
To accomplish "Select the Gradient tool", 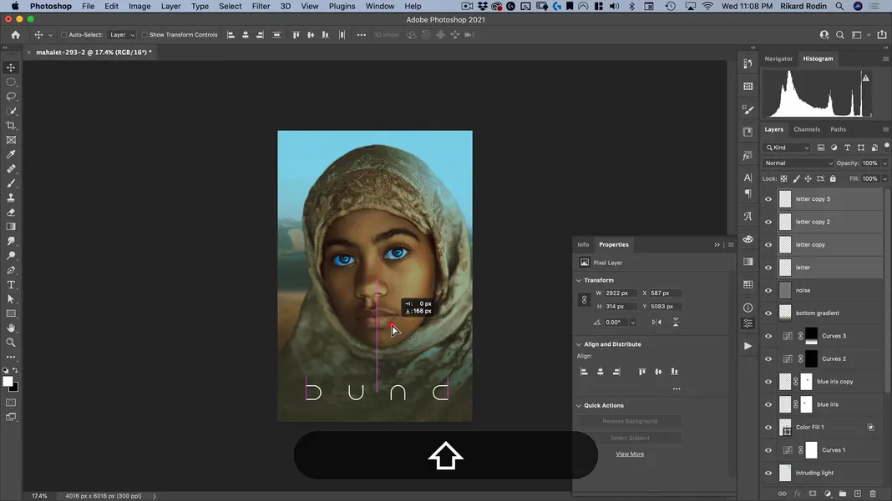I will [11, 227].
